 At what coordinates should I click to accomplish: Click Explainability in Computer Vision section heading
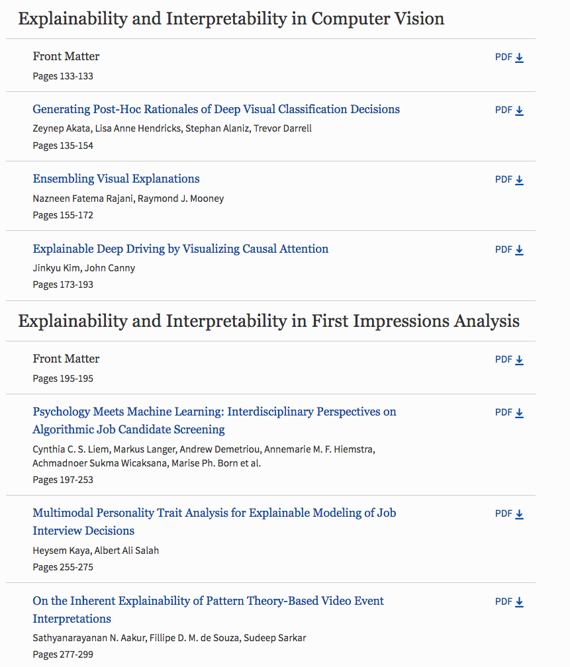[x=231, y=19]
